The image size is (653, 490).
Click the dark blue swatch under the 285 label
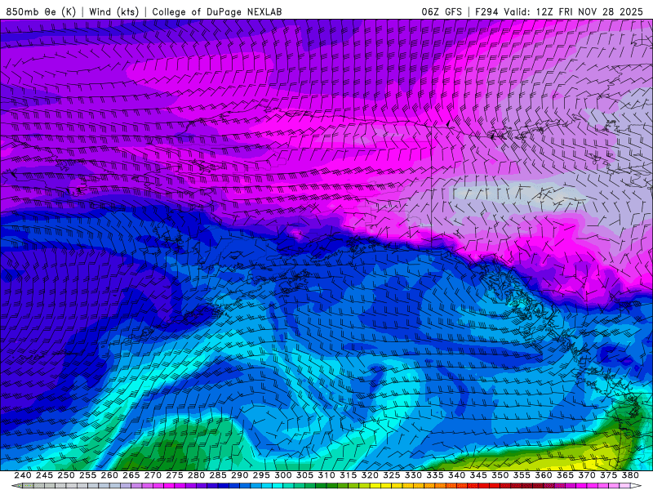223,486
